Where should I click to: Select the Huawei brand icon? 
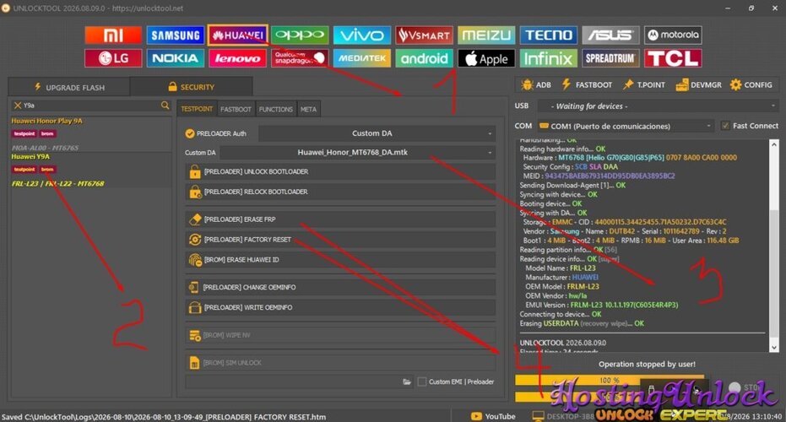point(237,35)
